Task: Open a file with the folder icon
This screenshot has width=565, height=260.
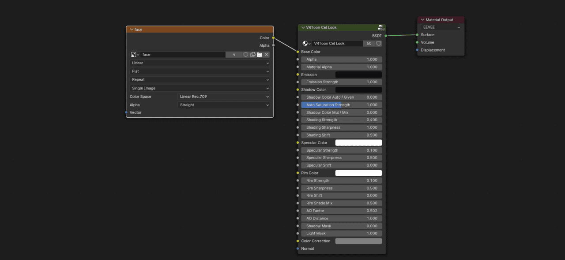Action: click(x=260, y=54)
